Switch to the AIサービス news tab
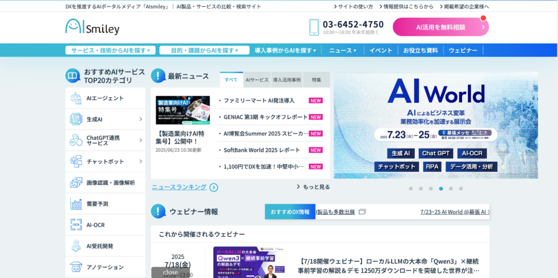 (x=257, y=80)
